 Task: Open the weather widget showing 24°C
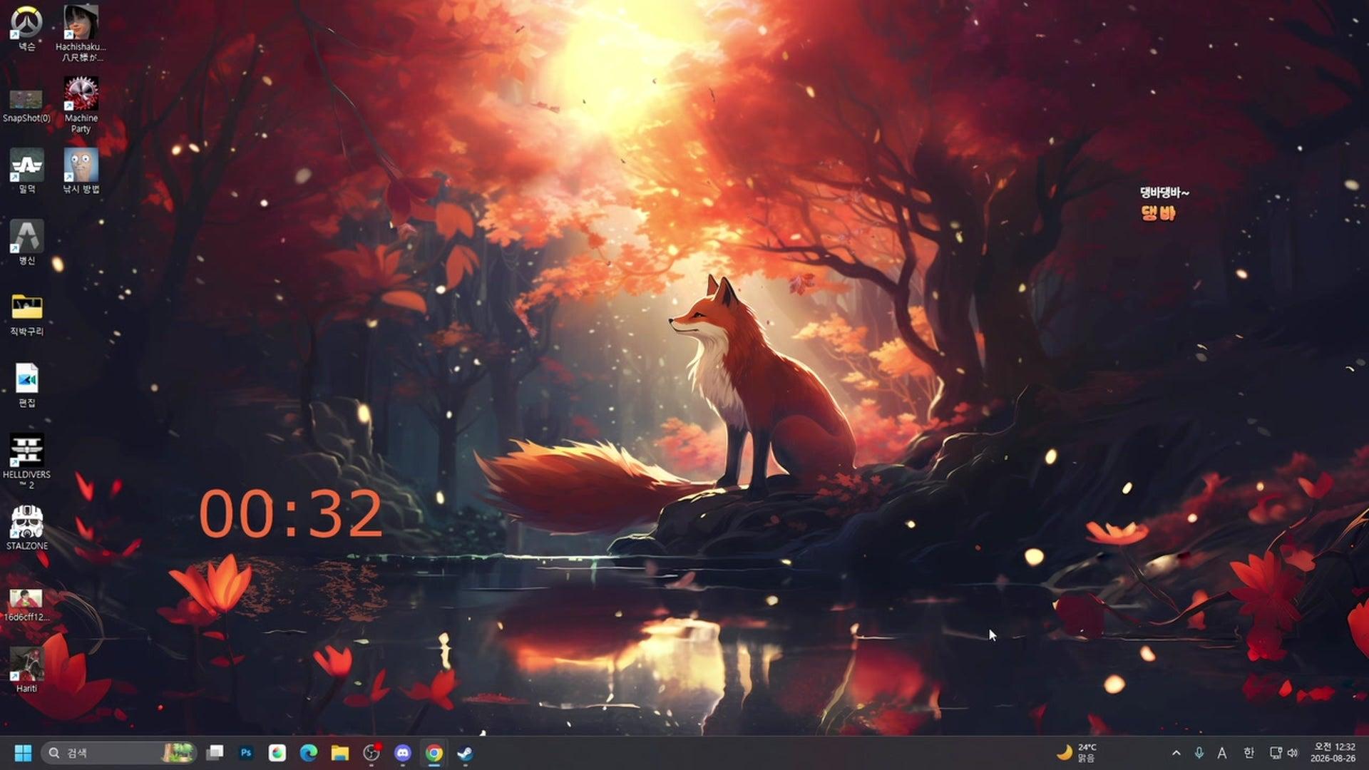click(x=1077, y=753)
